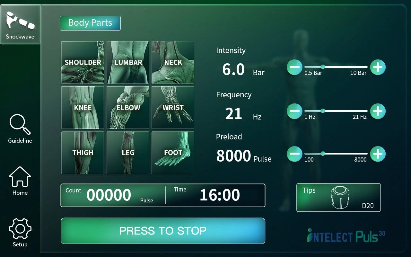
Task: Select the SHOULDER body part tile
Action: point(83,62)
